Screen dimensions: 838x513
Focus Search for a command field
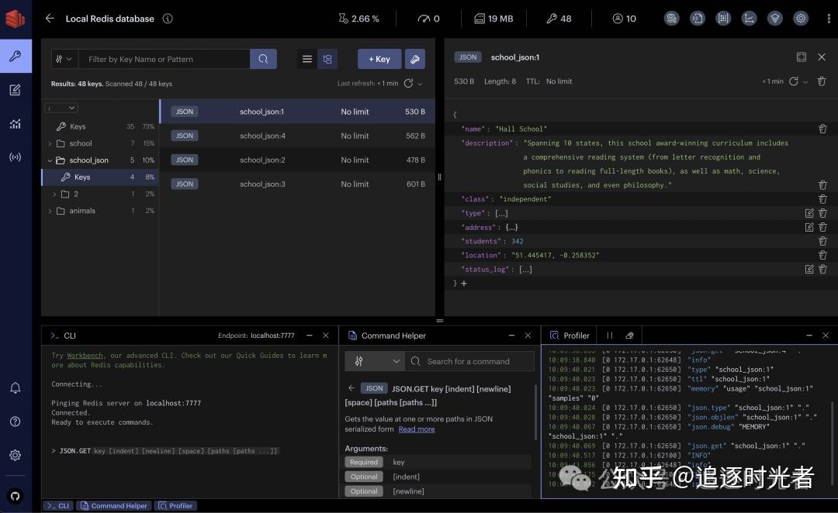pyautogui.click(x=469, y=361)
